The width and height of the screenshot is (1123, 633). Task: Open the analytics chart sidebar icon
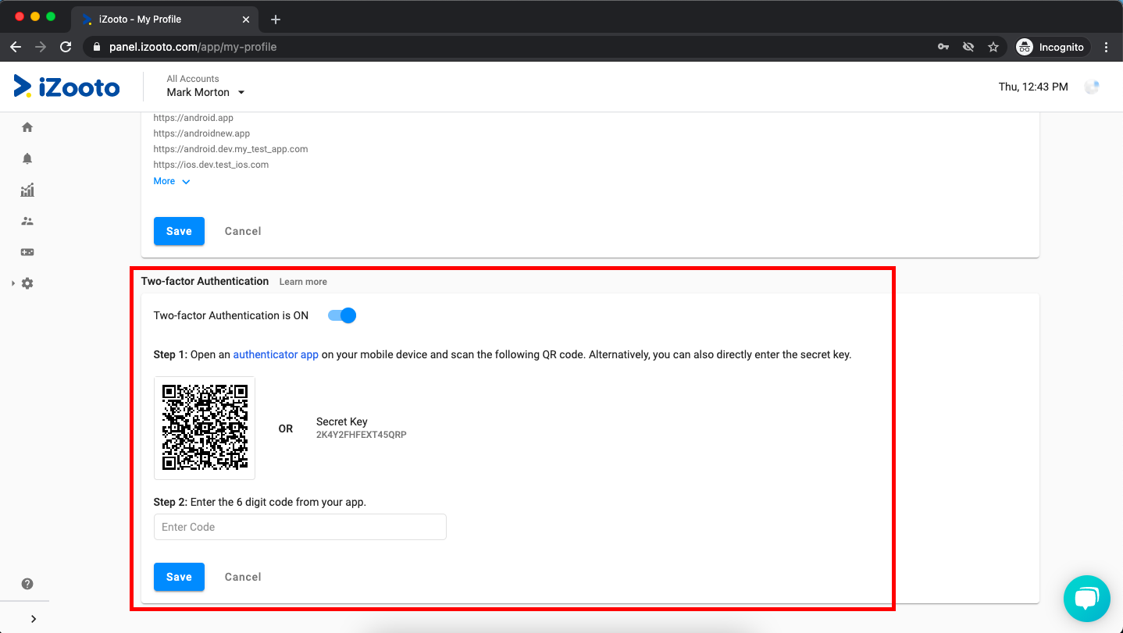(x=27, y=190)
